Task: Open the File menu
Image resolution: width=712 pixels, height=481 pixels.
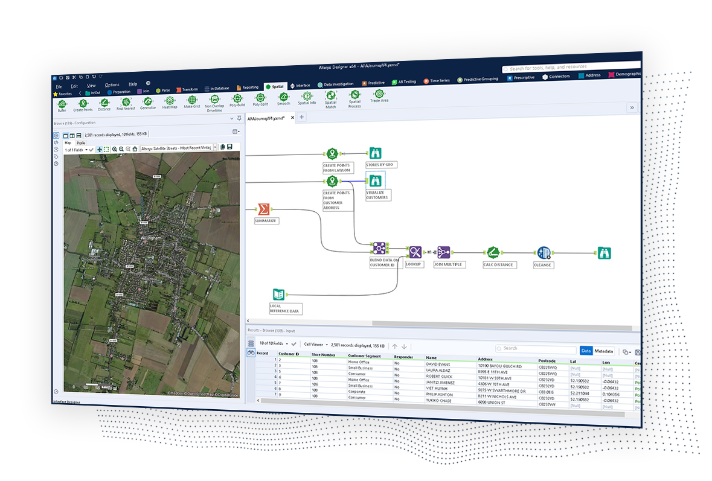Action: tap(59, 86)
